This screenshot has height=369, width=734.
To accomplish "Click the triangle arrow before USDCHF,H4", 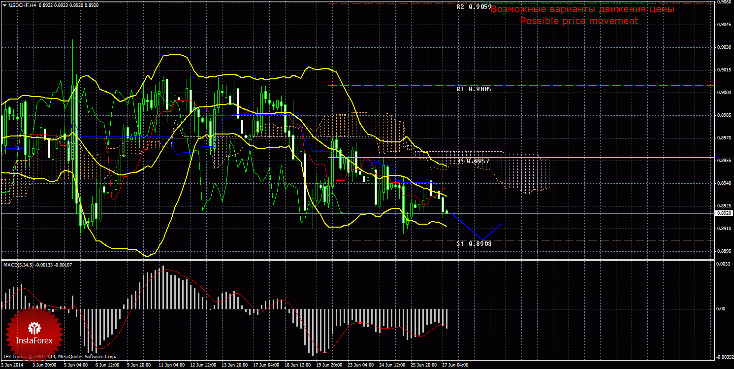I will point(4,4).
